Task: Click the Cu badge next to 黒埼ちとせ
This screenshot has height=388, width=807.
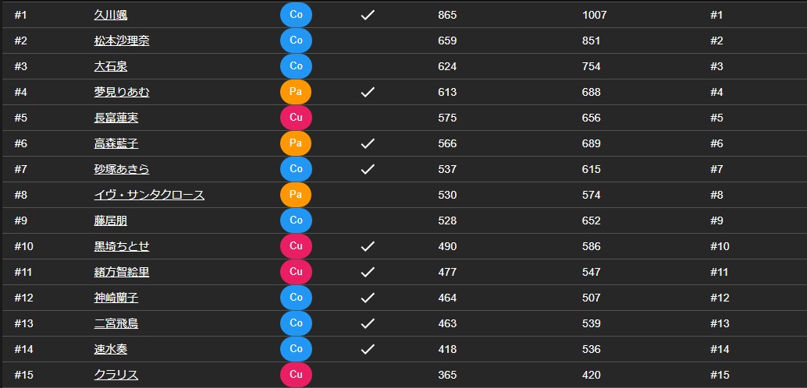Action: pos(296,246)
